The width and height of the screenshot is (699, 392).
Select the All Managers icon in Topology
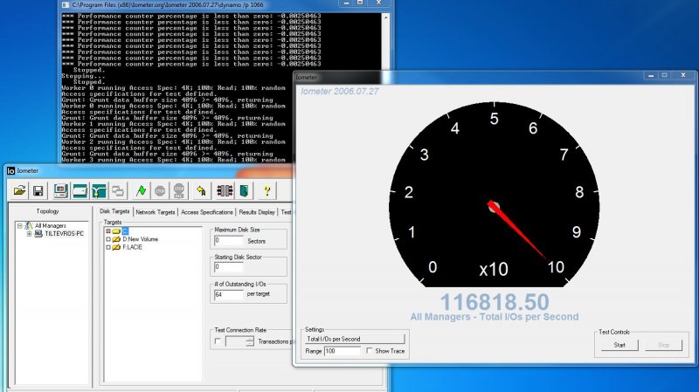(x=29, y=226)
